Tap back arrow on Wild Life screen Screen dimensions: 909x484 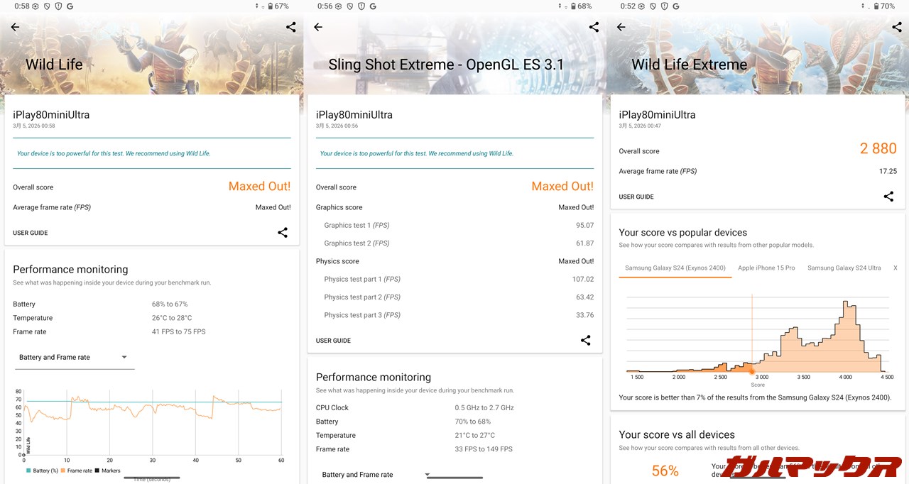click(x=15, y=28)
